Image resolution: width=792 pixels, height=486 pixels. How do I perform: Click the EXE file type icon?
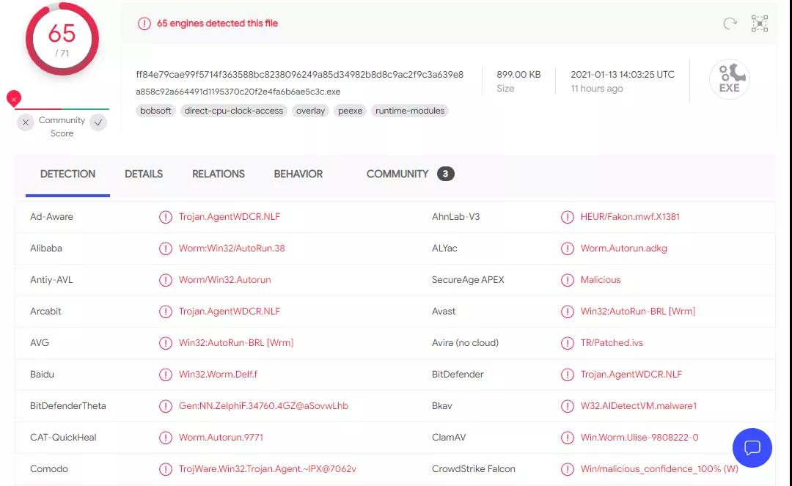tap(729, 79)
